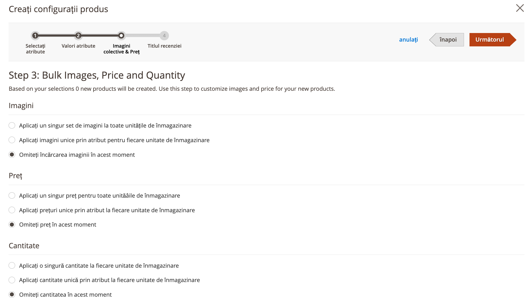This screenshot has width=528, height=308.
Task: Select the Imagini colective & Preț step label
Action: click(122, 49)
